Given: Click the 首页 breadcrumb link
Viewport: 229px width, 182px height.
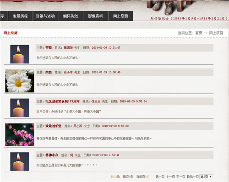Looking at the screenshot, I should 199,33.
